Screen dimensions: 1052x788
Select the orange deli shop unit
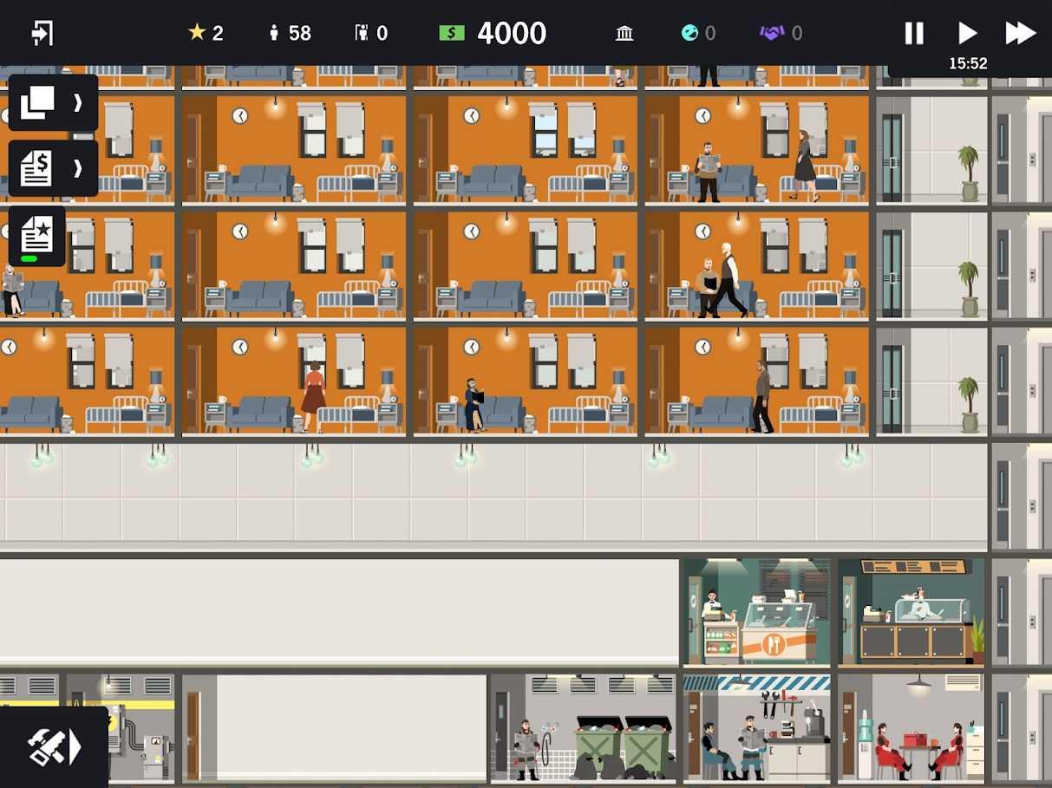pos(757,613)
